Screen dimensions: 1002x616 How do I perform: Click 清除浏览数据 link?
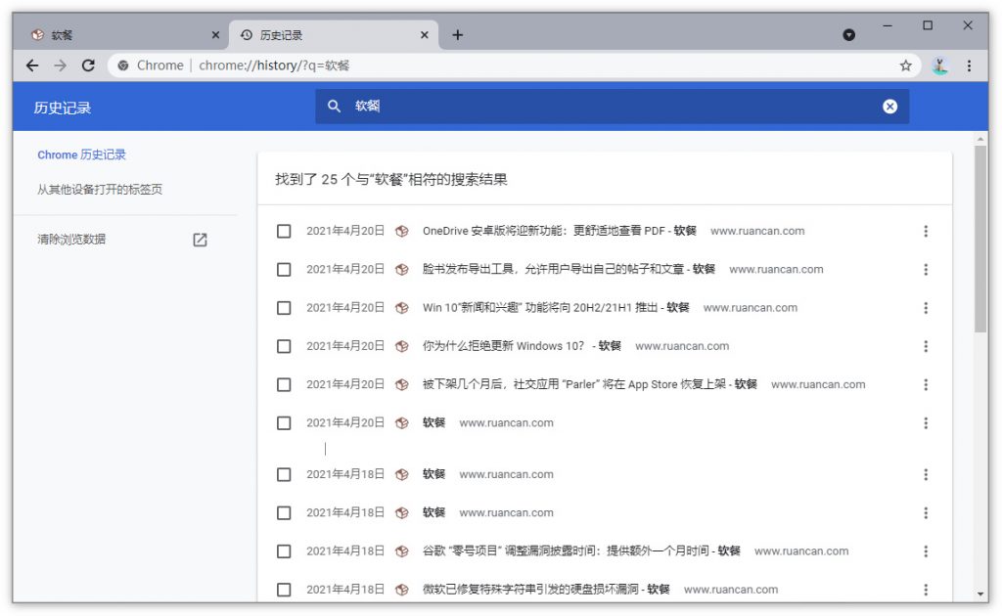pos(72,240)
